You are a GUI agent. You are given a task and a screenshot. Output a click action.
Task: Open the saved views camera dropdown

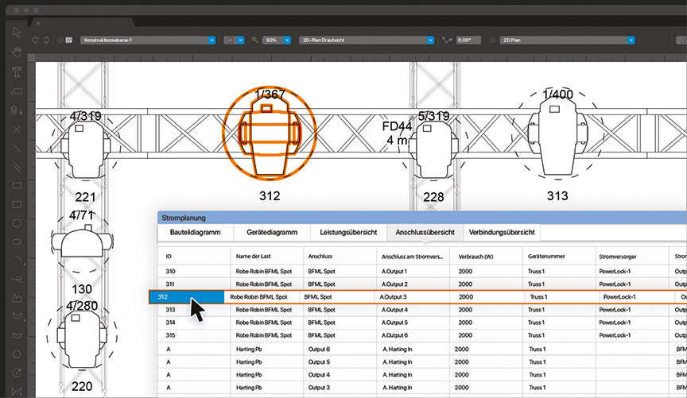coord(234,40)
